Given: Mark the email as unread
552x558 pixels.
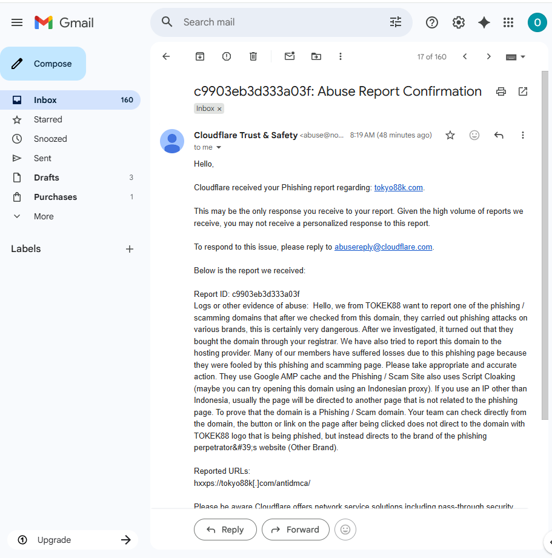Looking at the screenshot, I should click(290, 56).
